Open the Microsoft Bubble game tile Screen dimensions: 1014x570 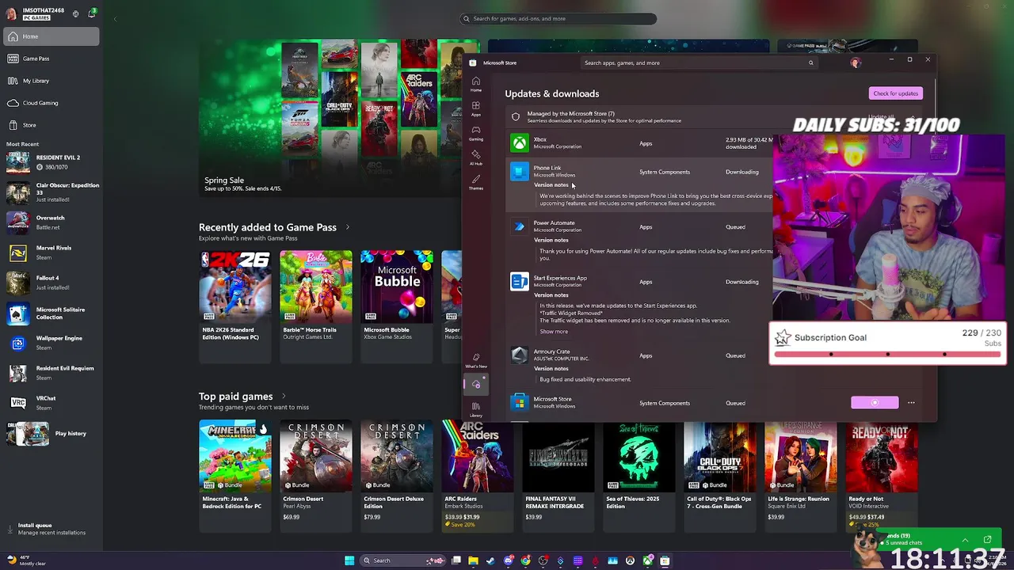click(x=396, y=306)
